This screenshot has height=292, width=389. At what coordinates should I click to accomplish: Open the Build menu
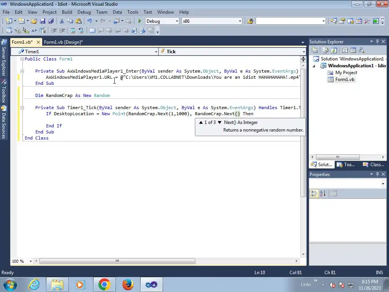(x=67, y=12)
